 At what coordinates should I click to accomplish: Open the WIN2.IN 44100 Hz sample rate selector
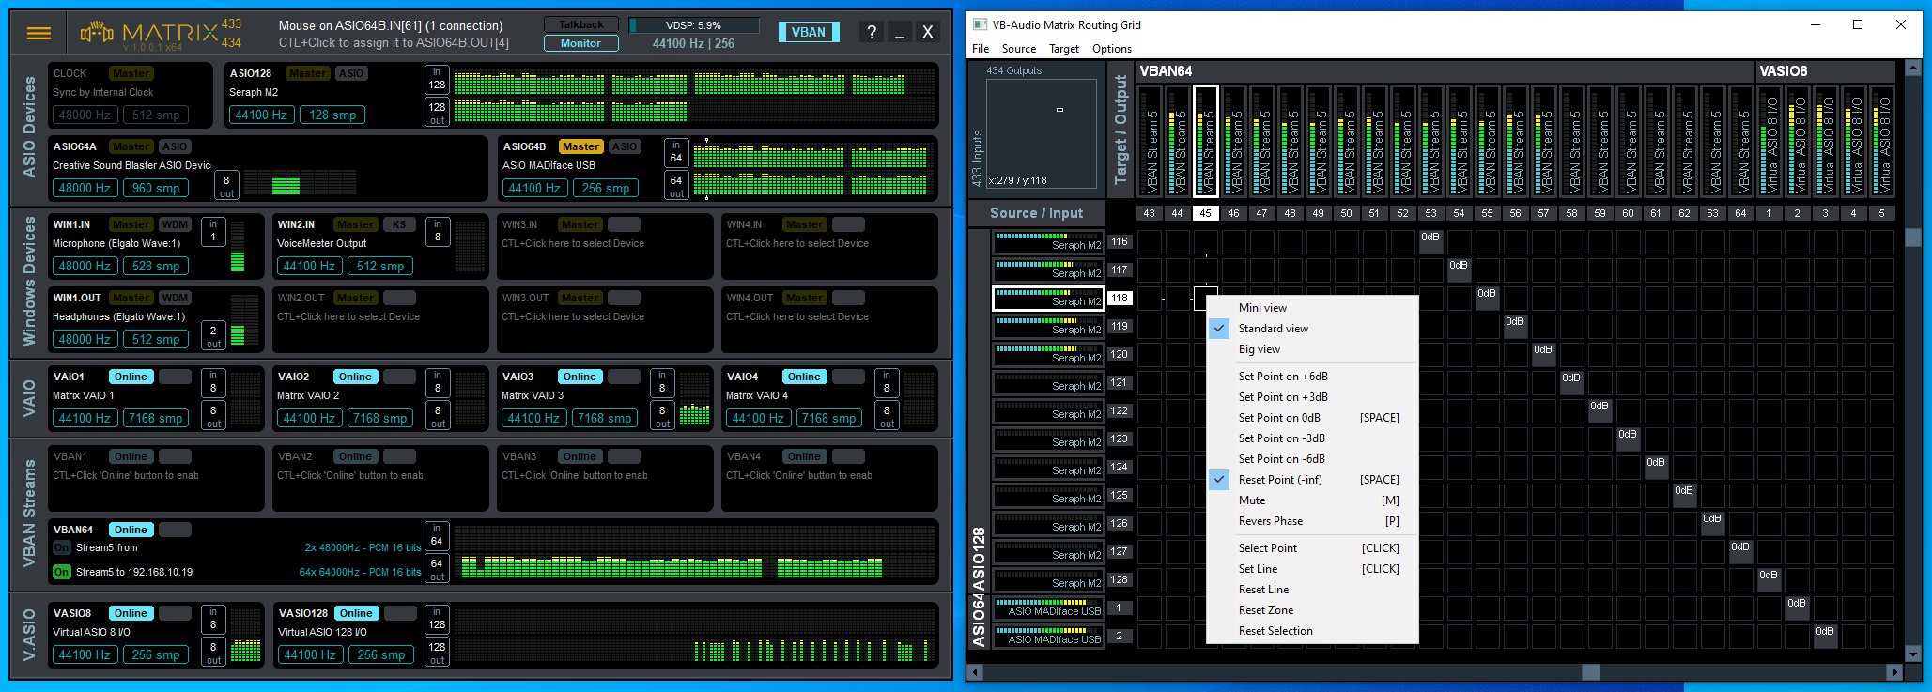pyautogui.click(x=309, y=266)
